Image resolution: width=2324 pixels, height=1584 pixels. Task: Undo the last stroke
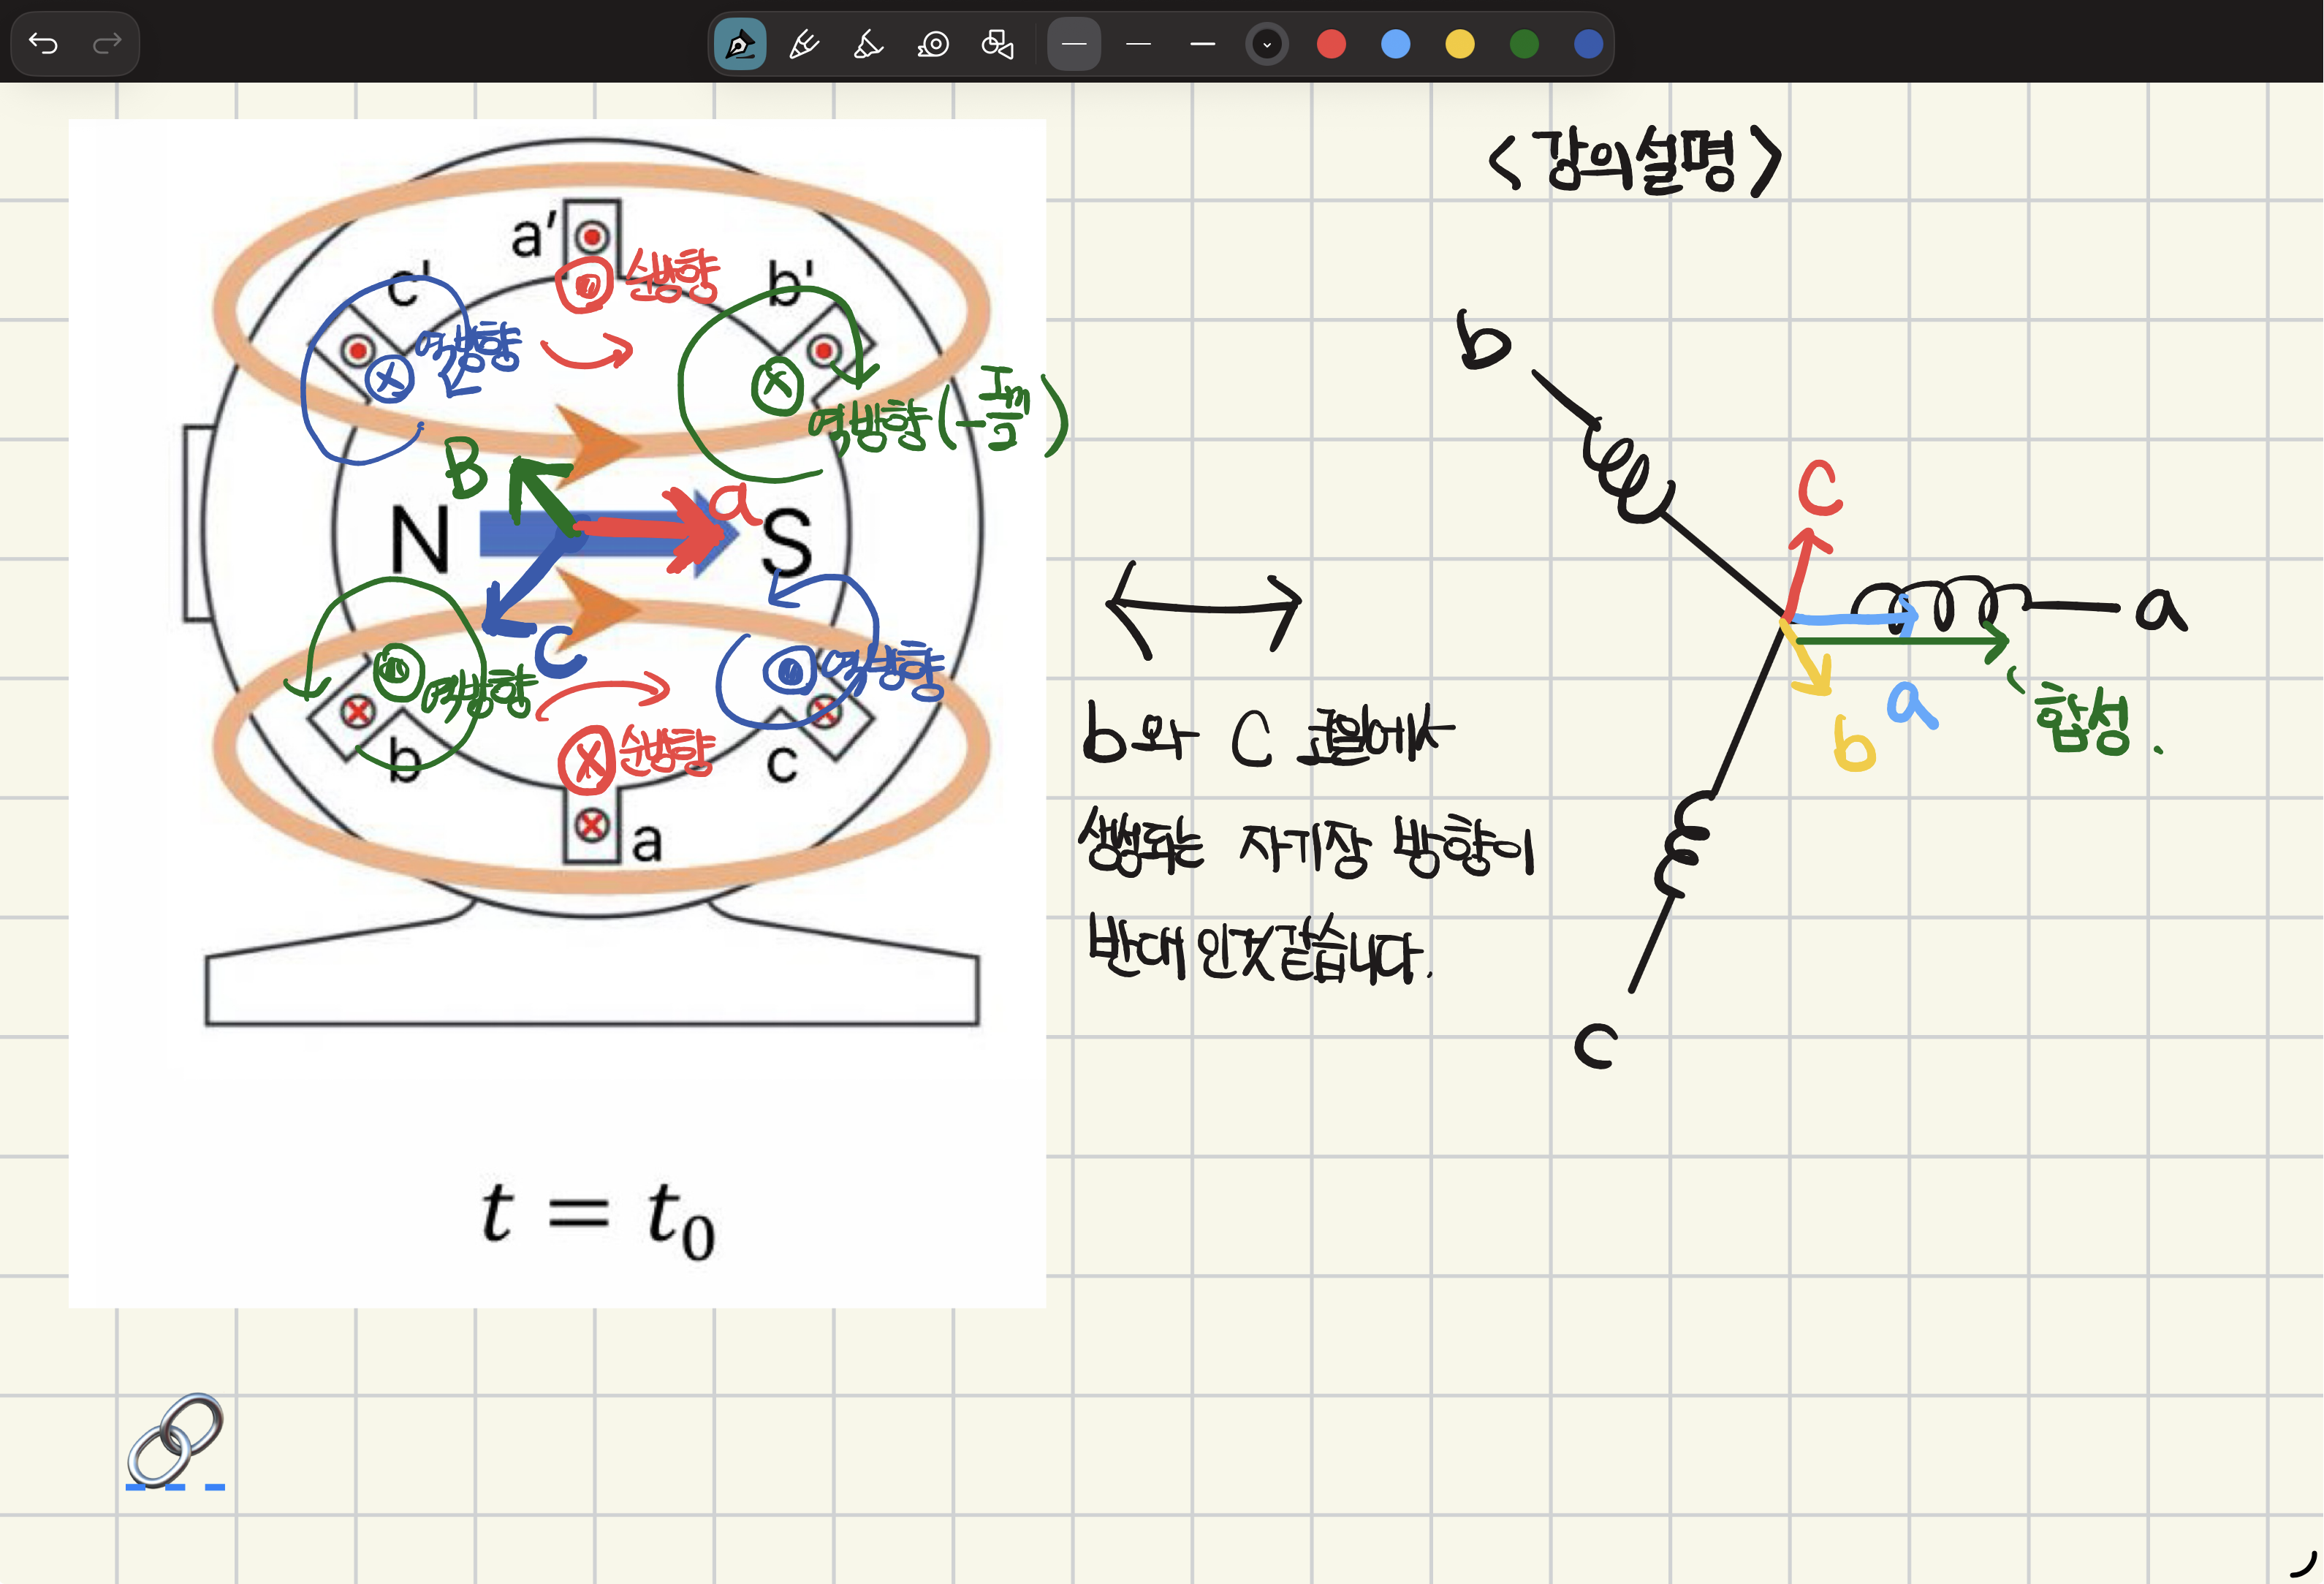click(x=43, y=43)
